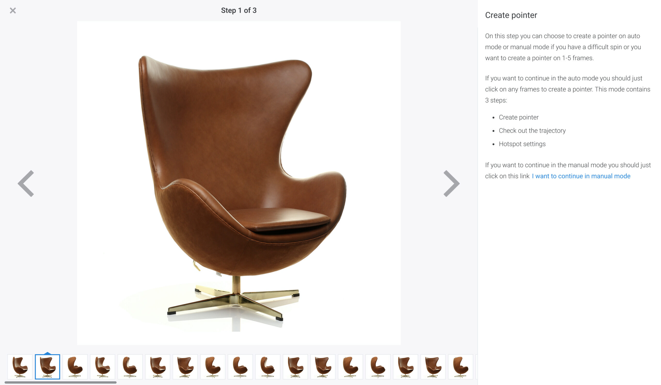This screenshot has width=661, height=385.
Task: Close the pointer creation wizard
Action: pyautogui.click(x=13, y=11)
